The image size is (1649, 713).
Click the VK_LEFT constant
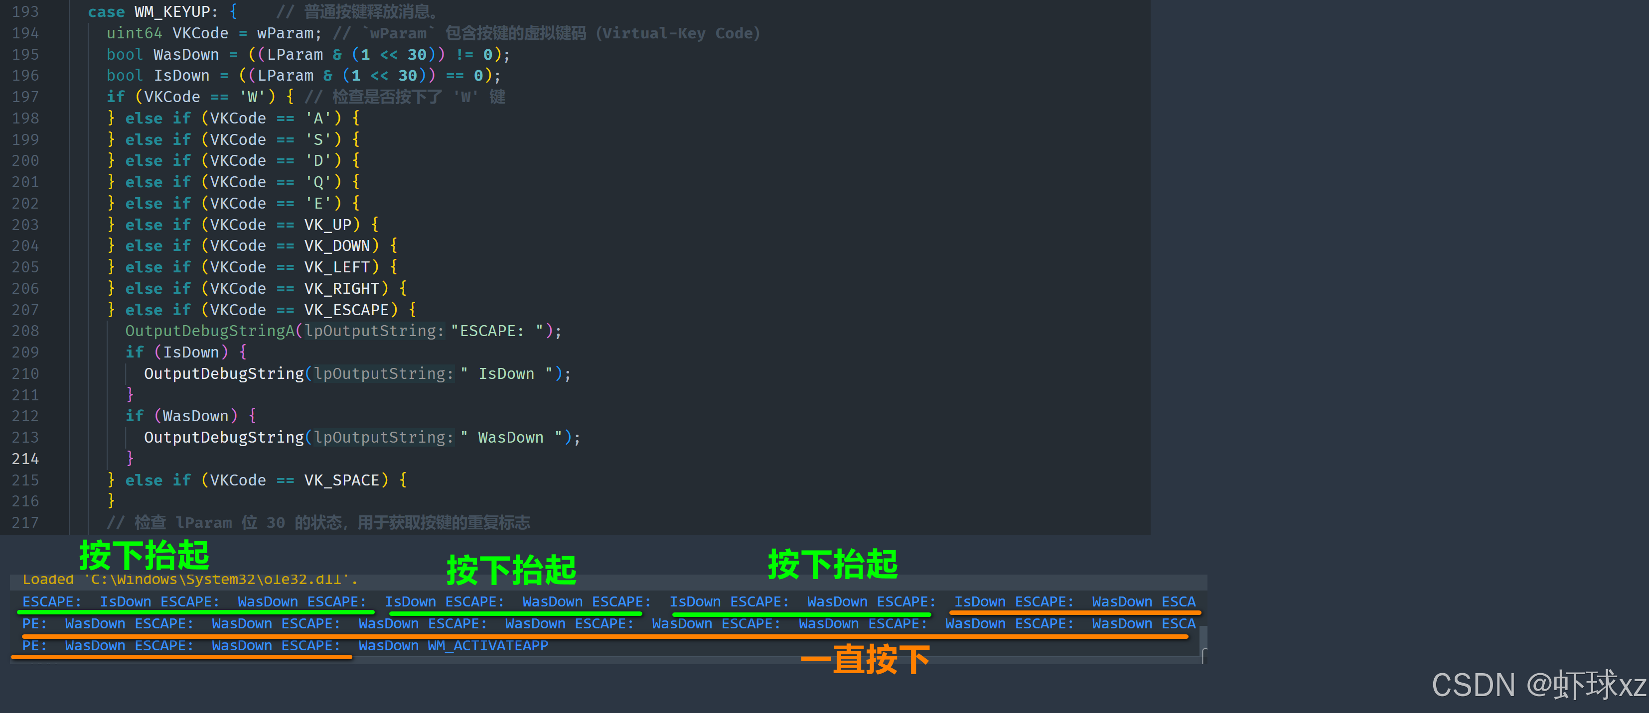(337, 267)
